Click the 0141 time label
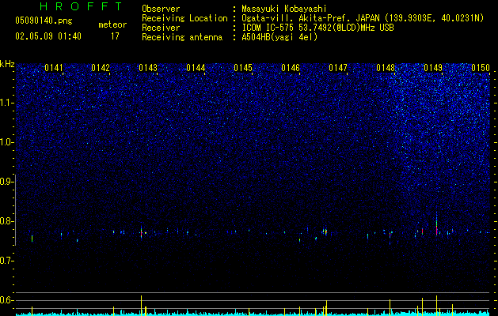Image resolution: width=498 pixels, height=316 pixels. [54, 68]
